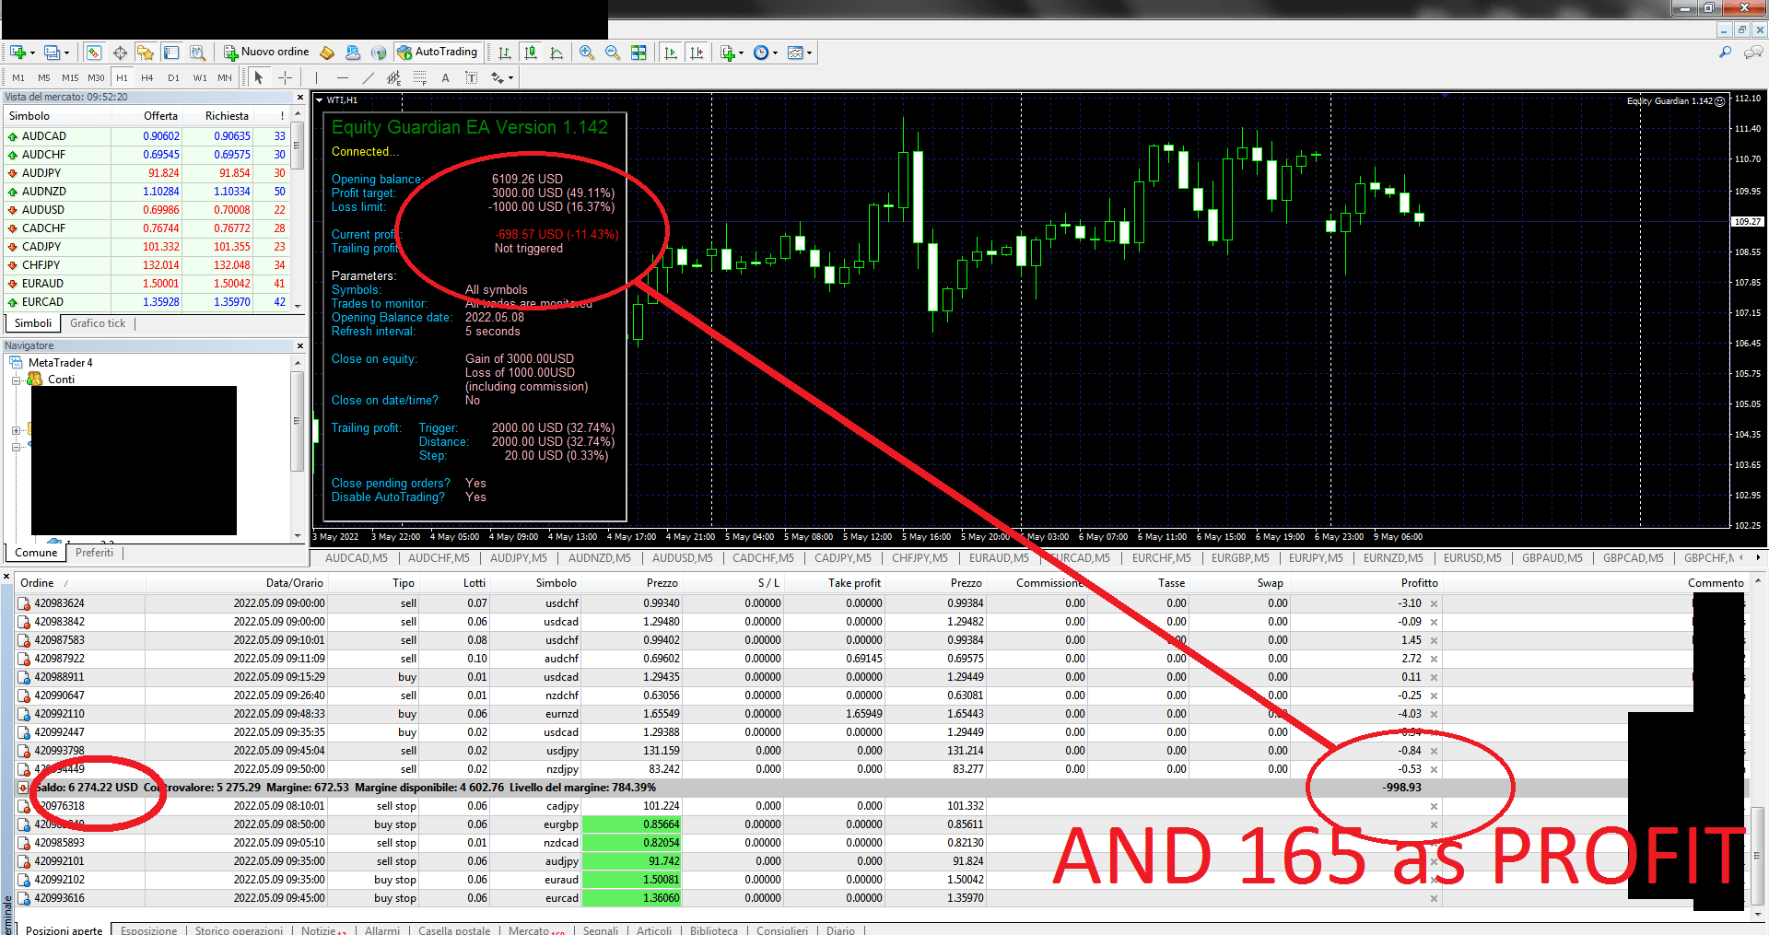Open the chat bubbles icon
The image size is (1769, 935).
click(1753, 53)
